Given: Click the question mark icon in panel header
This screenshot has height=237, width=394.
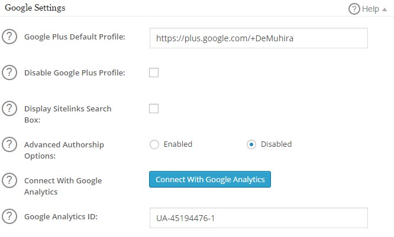Looking at the screenshot, I should [354, 9].
